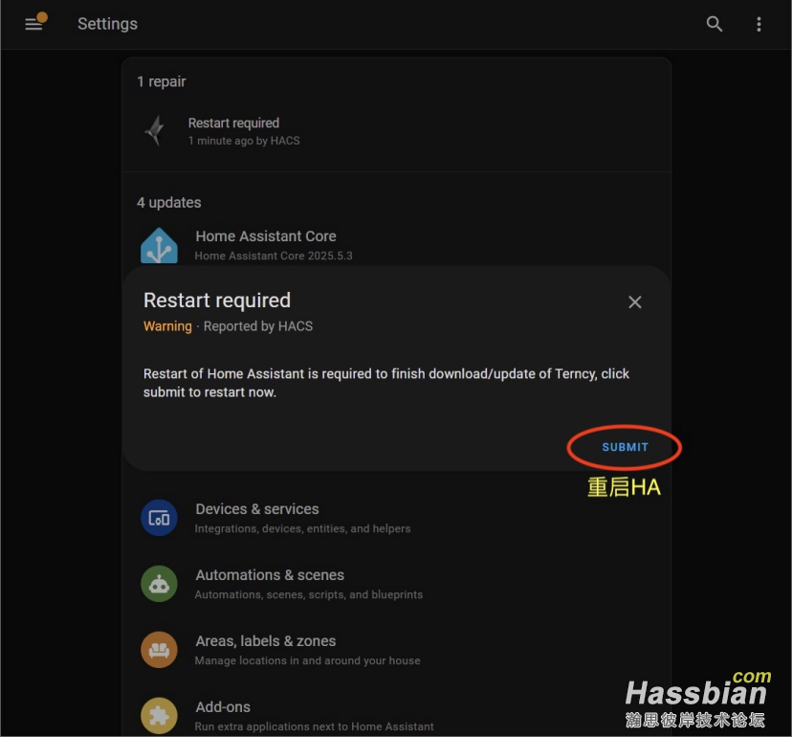This screenshot has height=737, width=792.
Task: Click the 'Home Assistant Core 2025.5.3' version text
Action: point(274,256)
